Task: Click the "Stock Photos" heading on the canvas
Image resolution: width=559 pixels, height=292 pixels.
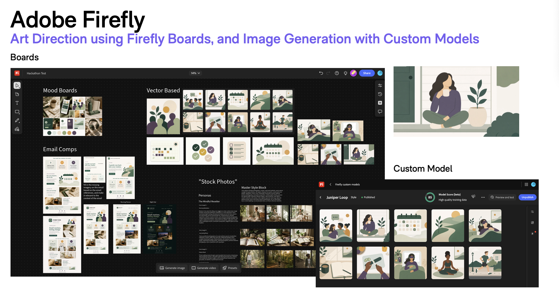Action: pos(218,182)
